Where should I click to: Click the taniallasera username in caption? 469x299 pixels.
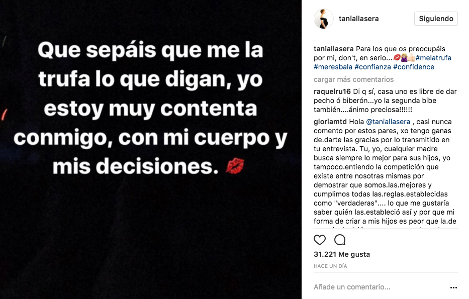(x=334, y=49)
